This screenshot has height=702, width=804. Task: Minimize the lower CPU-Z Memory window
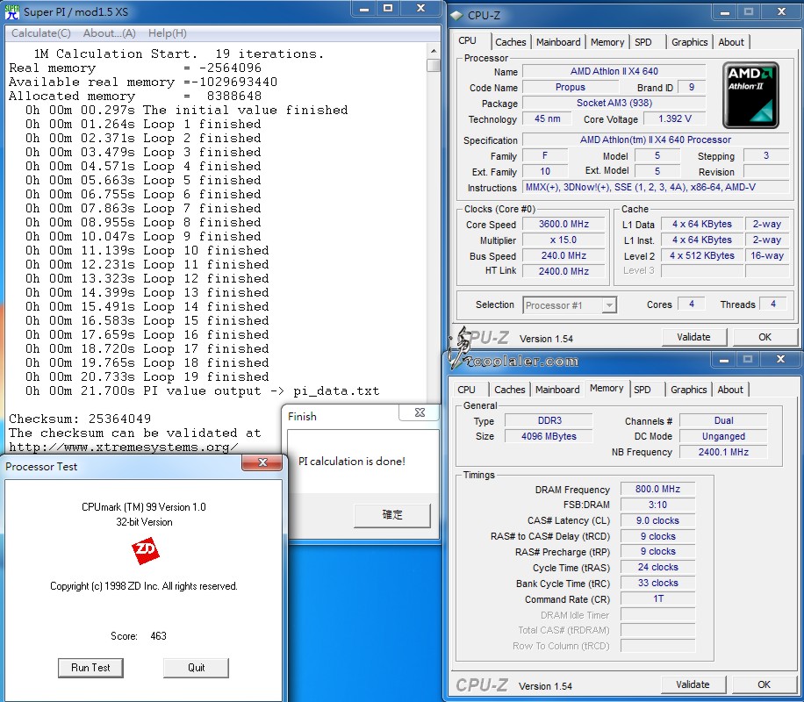click(723, 360)
